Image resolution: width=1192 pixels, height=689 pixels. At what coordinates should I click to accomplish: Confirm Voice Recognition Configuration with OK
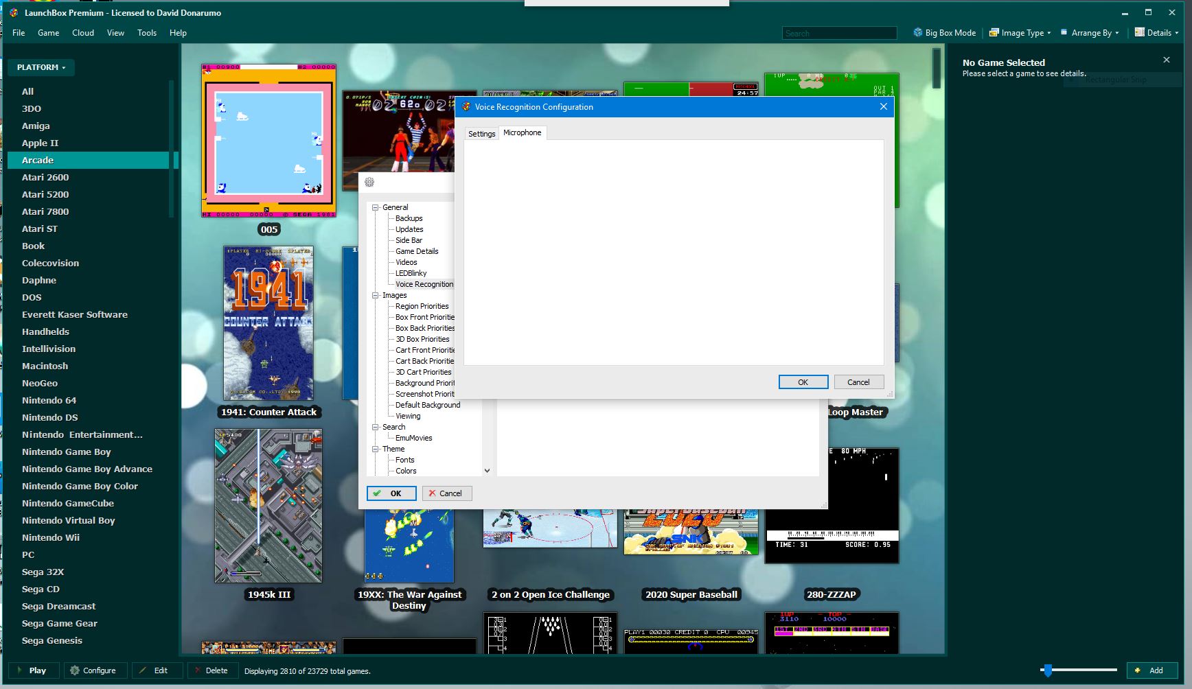click(x=803, y=382)
